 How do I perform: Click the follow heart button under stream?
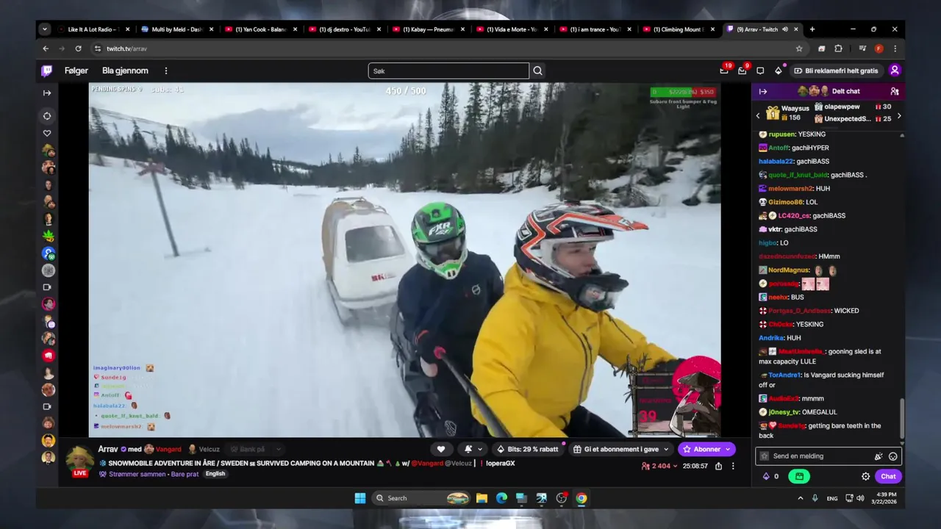point(441,449)
